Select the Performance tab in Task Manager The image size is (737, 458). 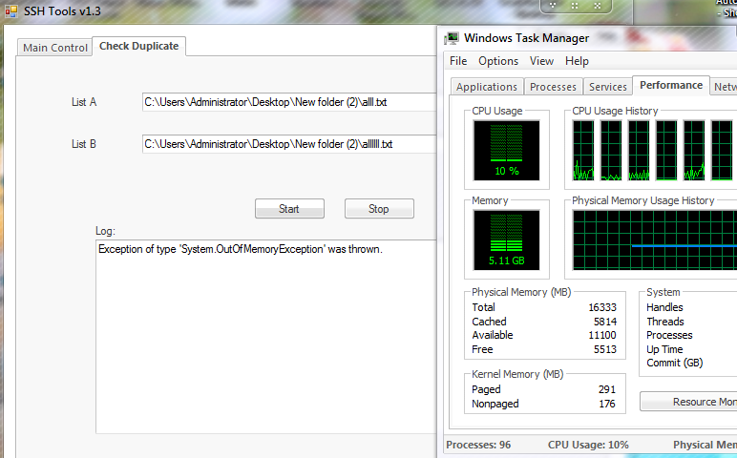(x=671, y=85)
